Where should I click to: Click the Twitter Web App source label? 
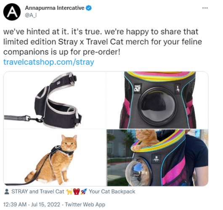click(x=85, y=205)
